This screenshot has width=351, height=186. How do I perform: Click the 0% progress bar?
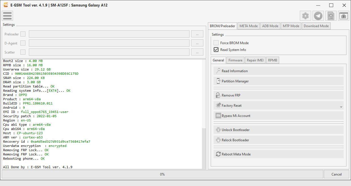162,174
